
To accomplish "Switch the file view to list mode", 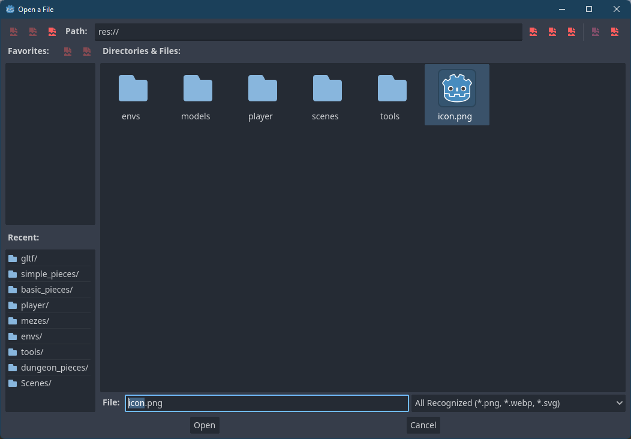I will [x=596, y=31].
